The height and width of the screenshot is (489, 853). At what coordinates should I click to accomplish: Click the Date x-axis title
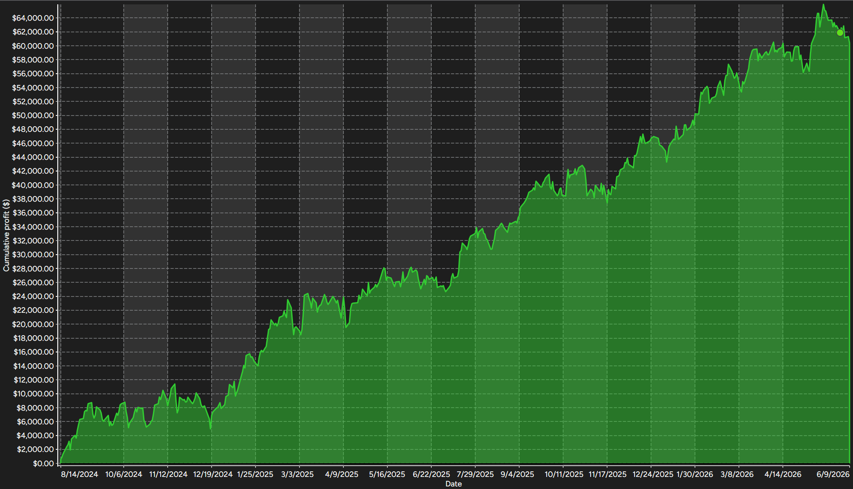pyautogui.click(x=454, y=484)
